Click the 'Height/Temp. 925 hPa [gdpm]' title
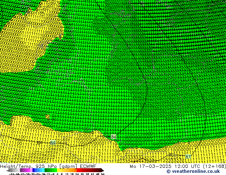This screenshot has width=226, height=175. [x=38, y=166]
